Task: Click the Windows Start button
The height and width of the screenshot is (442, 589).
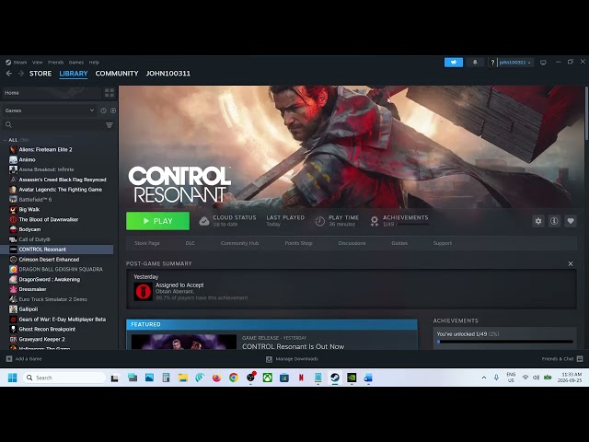Action: coord(12,378)
